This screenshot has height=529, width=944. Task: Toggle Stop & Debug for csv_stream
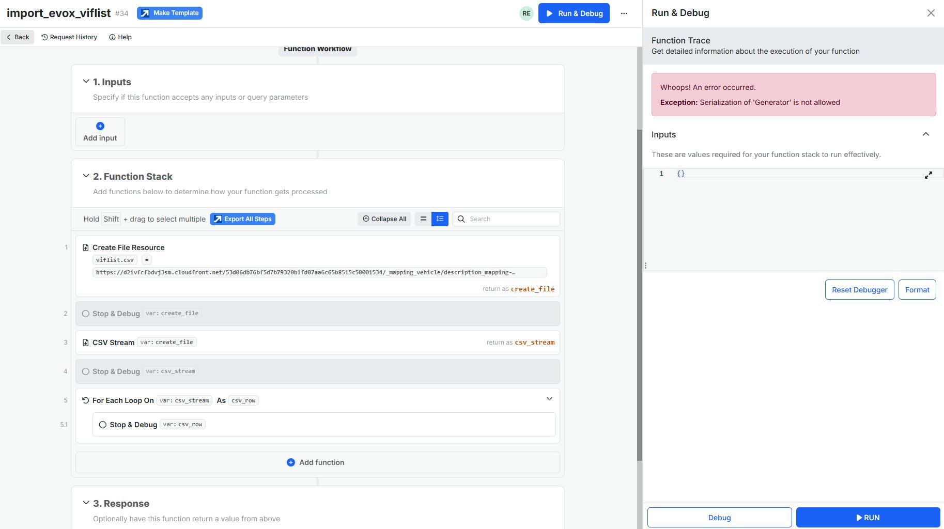click(86, 371)
